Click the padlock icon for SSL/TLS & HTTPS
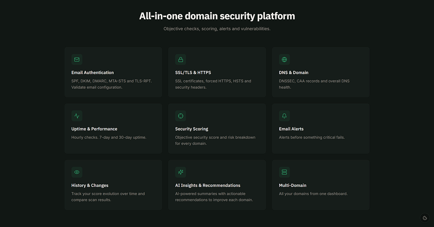434x227 pixels. (180, 59)
